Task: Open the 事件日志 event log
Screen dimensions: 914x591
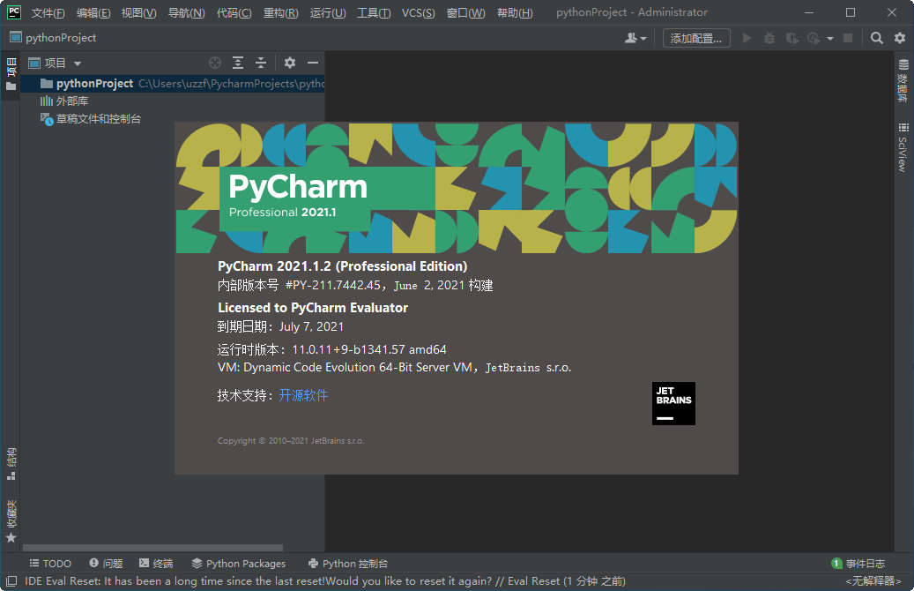Action: (858, 564)
